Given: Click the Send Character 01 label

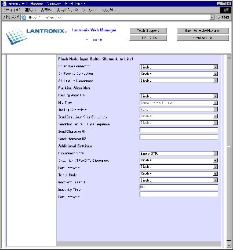Looking at the screenshot, I should point(72,132).
